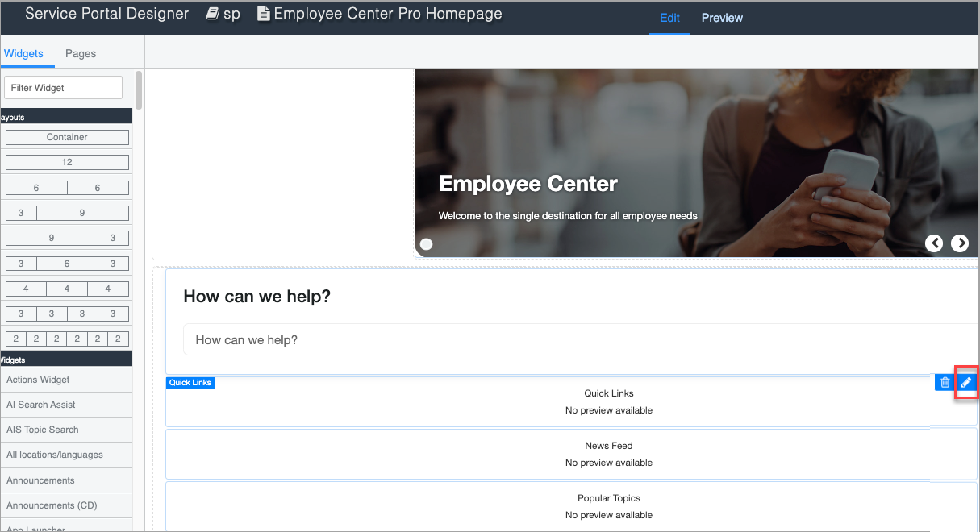Image resolution: width=980 pixels, height=532 pixels.
Task: Click the How can we help? heading
Action: pyautogui.click(x=257, y=297)
